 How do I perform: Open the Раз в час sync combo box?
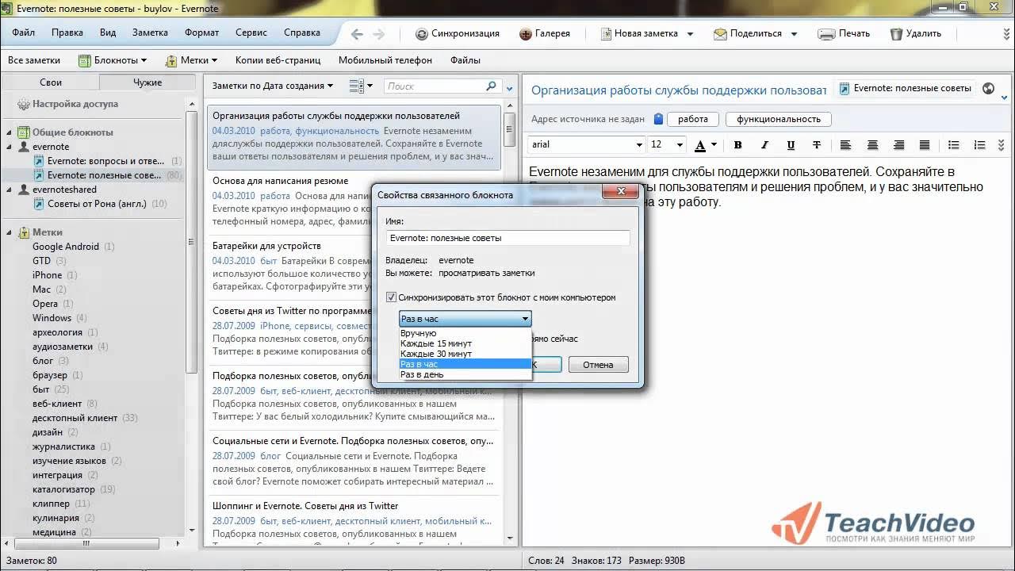[465, 319]
